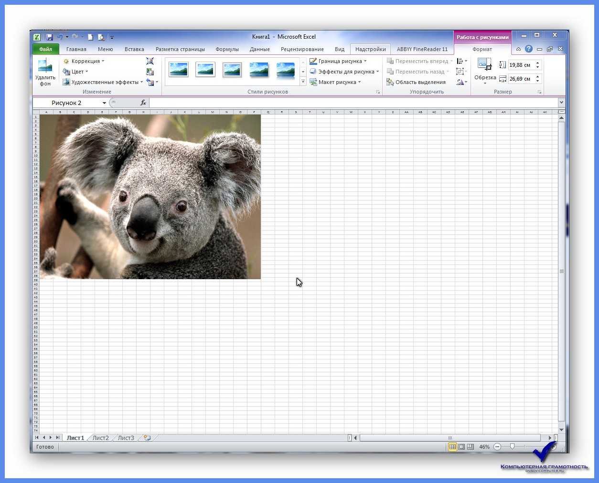The image size is (599, 483).
Task: Switch to the Вставка tab
Action: tap(134, 49)
